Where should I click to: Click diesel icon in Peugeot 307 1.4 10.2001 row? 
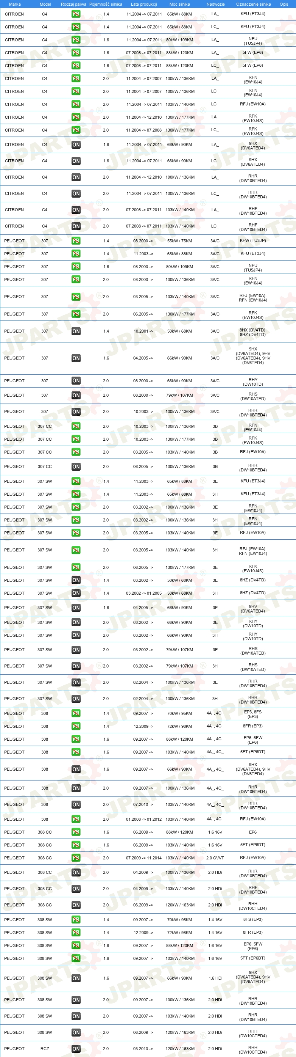click(x=76, y=331)
